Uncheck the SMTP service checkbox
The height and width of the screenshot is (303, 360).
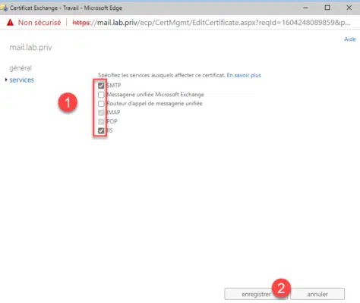[101, 86]
